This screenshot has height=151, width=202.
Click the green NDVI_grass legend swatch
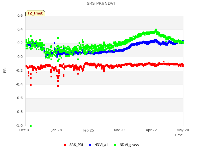(x=115, y=145)
